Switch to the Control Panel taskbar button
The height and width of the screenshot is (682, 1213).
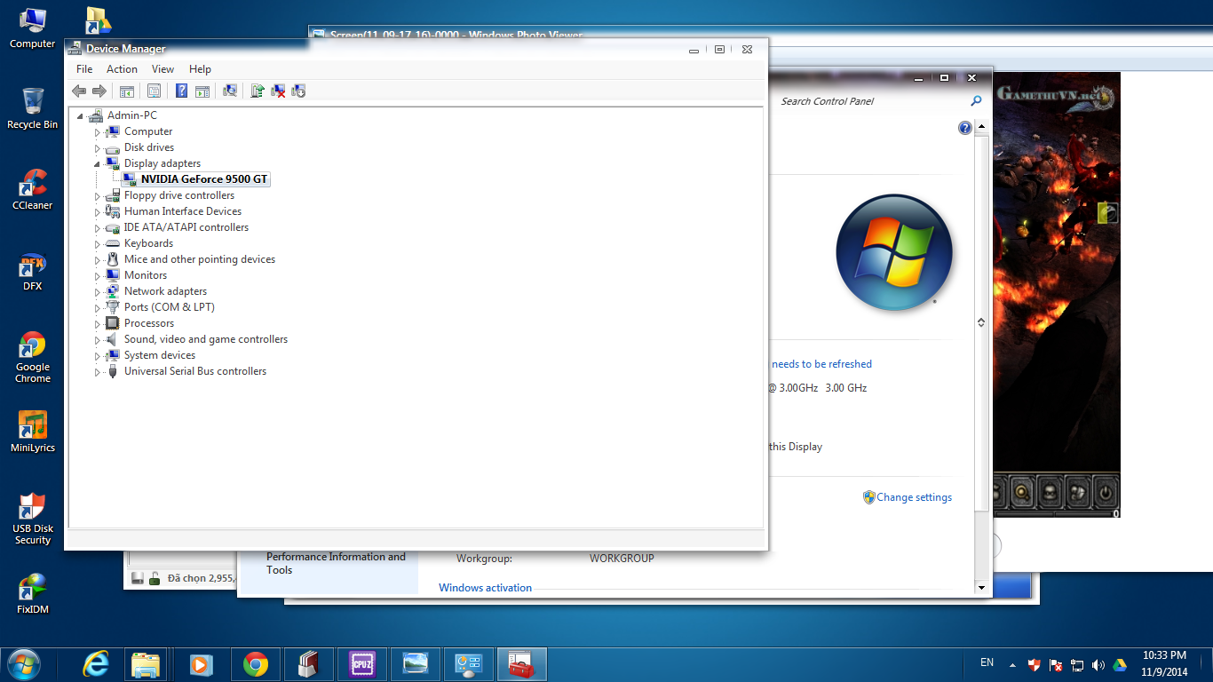tap(468, 664)
